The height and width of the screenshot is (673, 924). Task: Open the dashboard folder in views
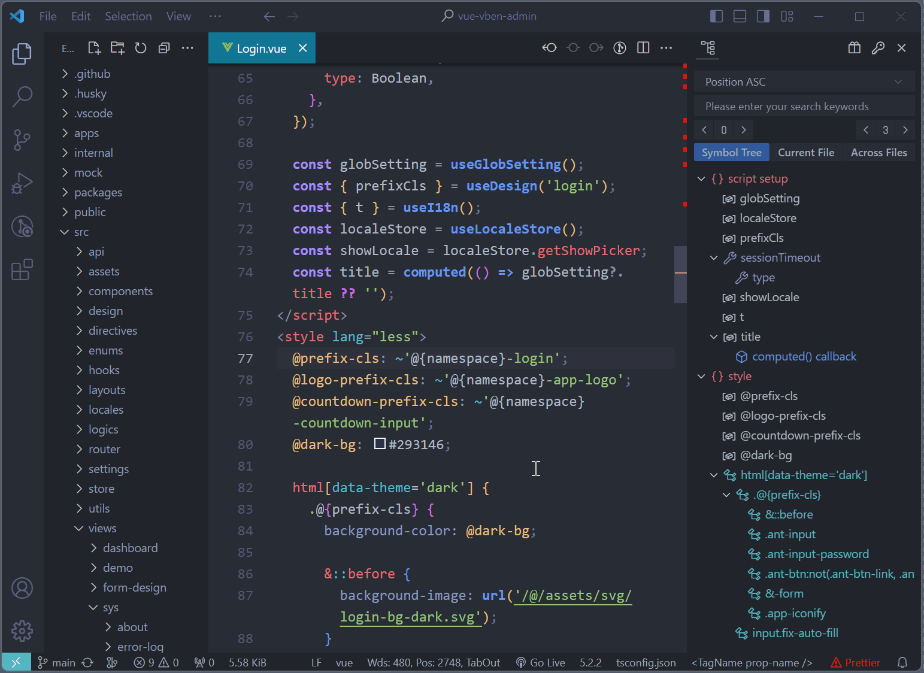point(130,548)
